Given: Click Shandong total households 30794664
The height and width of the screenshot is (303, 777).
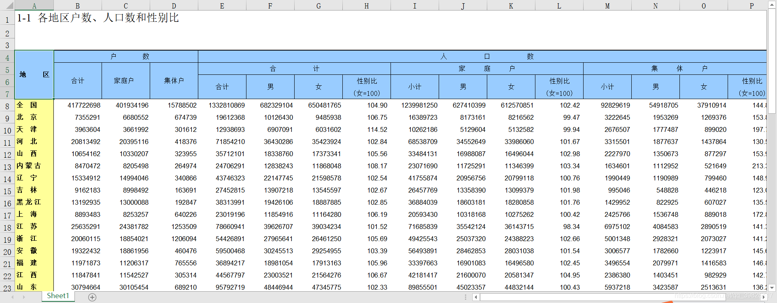Looking at the screenshot, I should click(78, 287).
